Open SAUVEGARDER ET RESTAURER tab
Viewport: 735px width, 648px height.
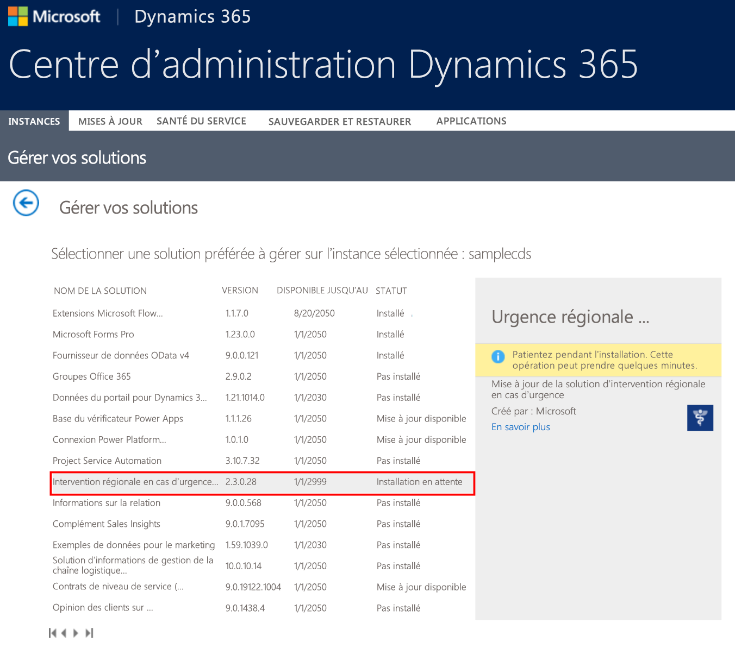pos(340,121)
